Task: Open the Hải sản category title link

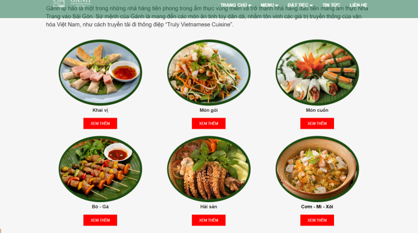Action: [x=209, y=207]
